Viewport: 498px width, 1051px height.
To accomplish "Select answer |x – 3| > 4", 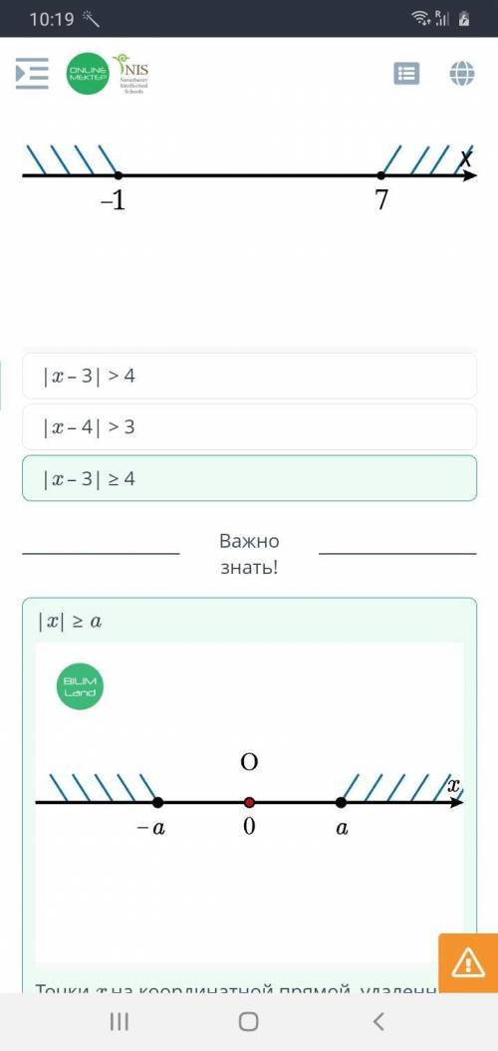I will pos(249,376).
